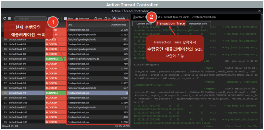Click BLOCKED status of task-76
Image resolution: width=264 pixels, height=130 pixels.
pyautogui.click(x=56, y=44)
